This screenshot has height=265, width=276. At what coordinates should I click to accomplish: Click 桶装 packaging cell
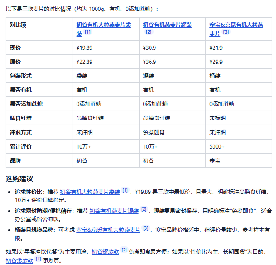tap(215, 76)
